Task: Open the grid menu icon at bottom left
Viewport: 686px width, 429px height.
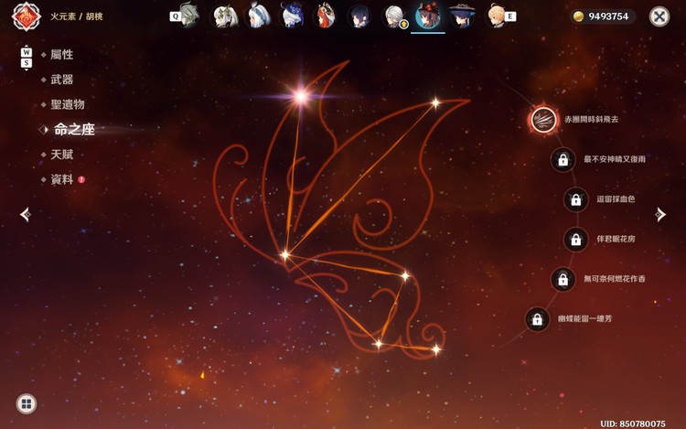Action: [27, 403]
